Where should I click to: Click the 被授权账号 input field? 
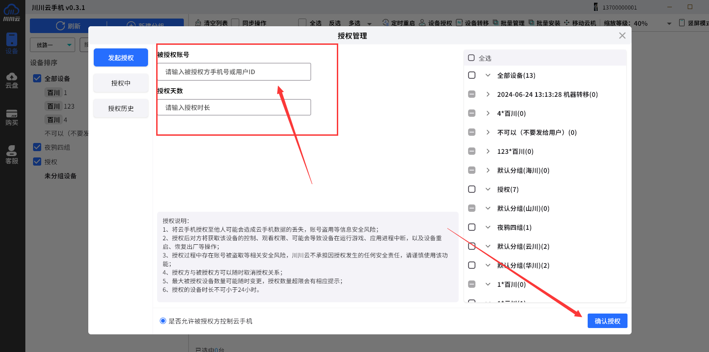point(234,71)
